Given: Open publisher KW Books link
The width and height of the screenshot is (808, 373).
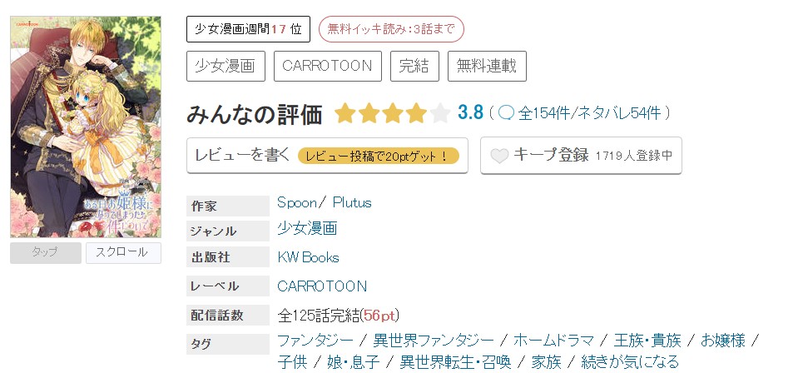Looking at the screenshot, I should coord(308,257).
